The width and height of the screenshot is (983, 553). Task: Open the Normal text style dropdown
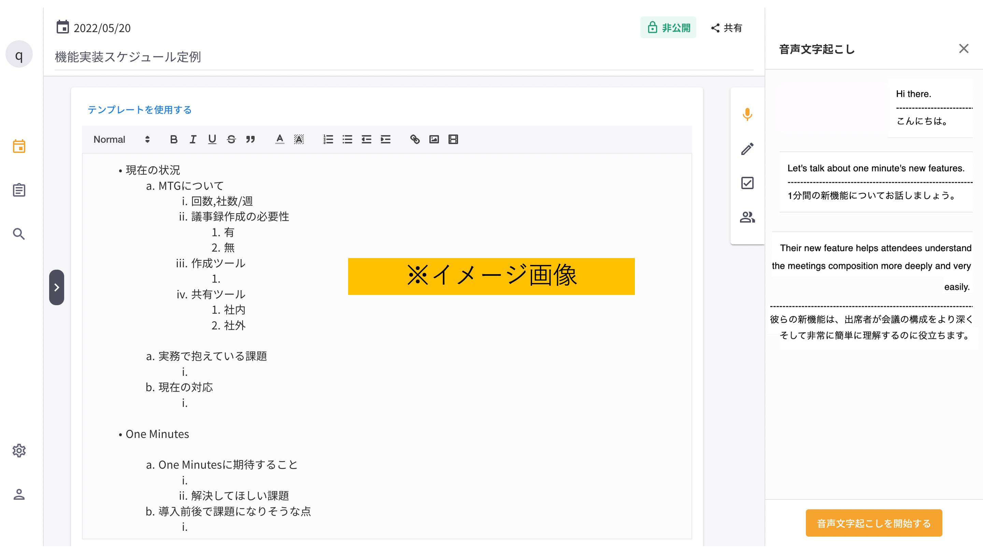121,139
